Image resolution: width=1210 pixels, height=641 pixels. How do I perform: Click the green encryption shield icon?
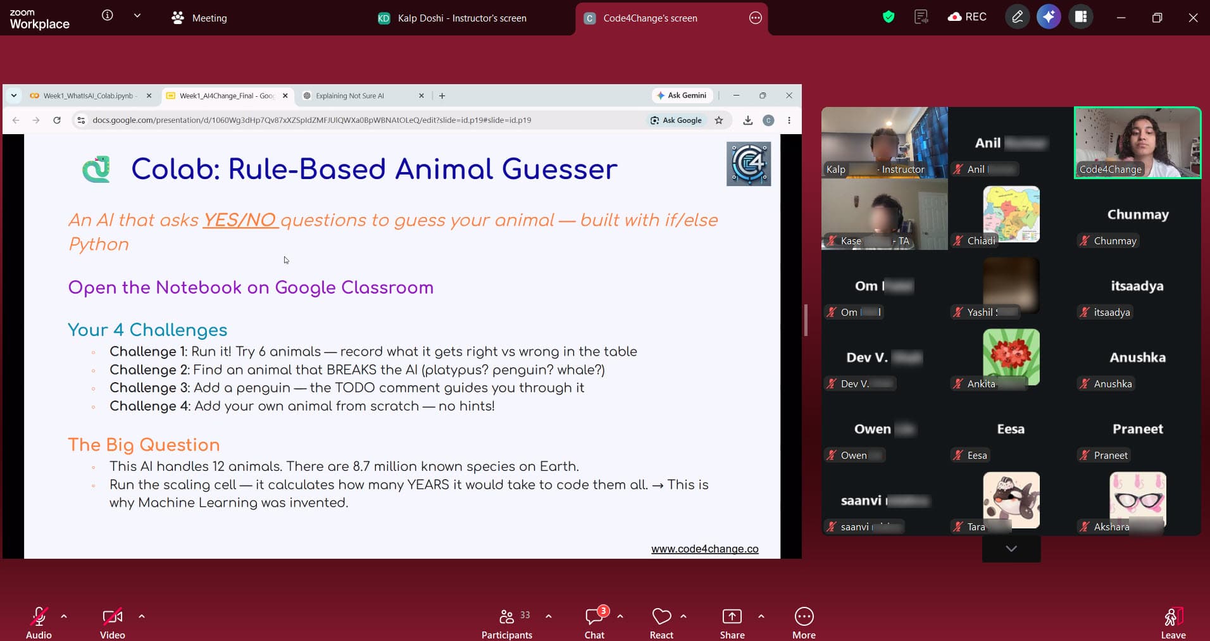[889, 16]
